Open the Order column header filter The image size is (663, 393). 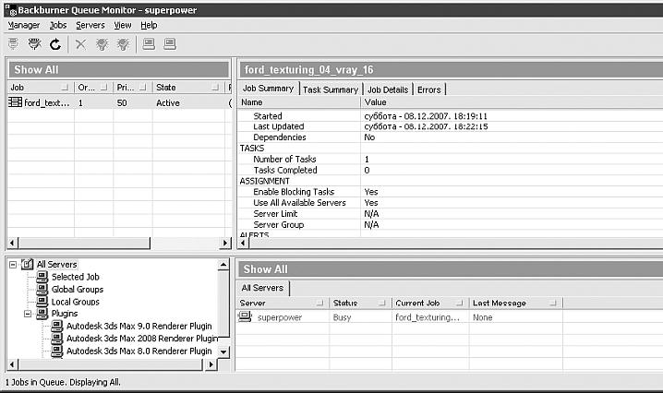pos(104,88)
